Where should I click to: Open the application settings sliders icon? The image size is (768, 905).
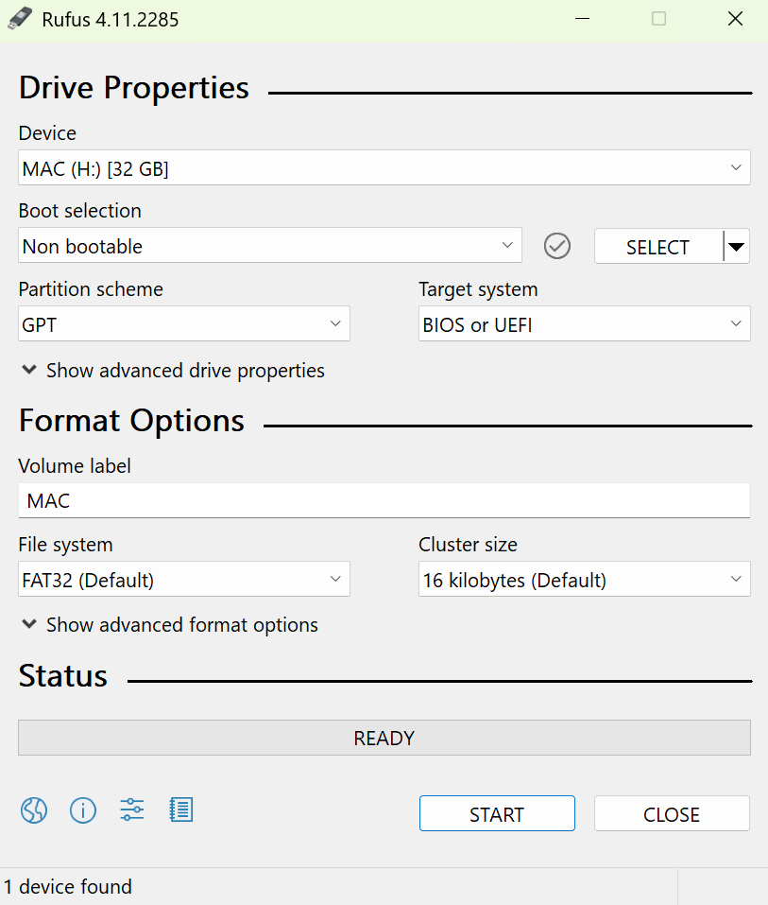132,809
